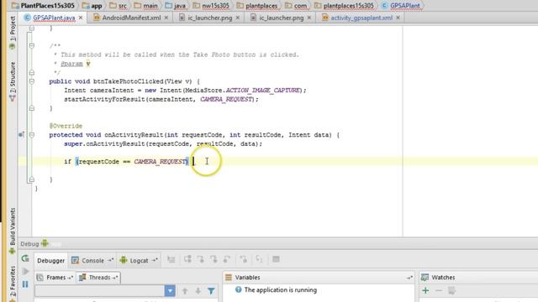Open the Project tool window

13,33
